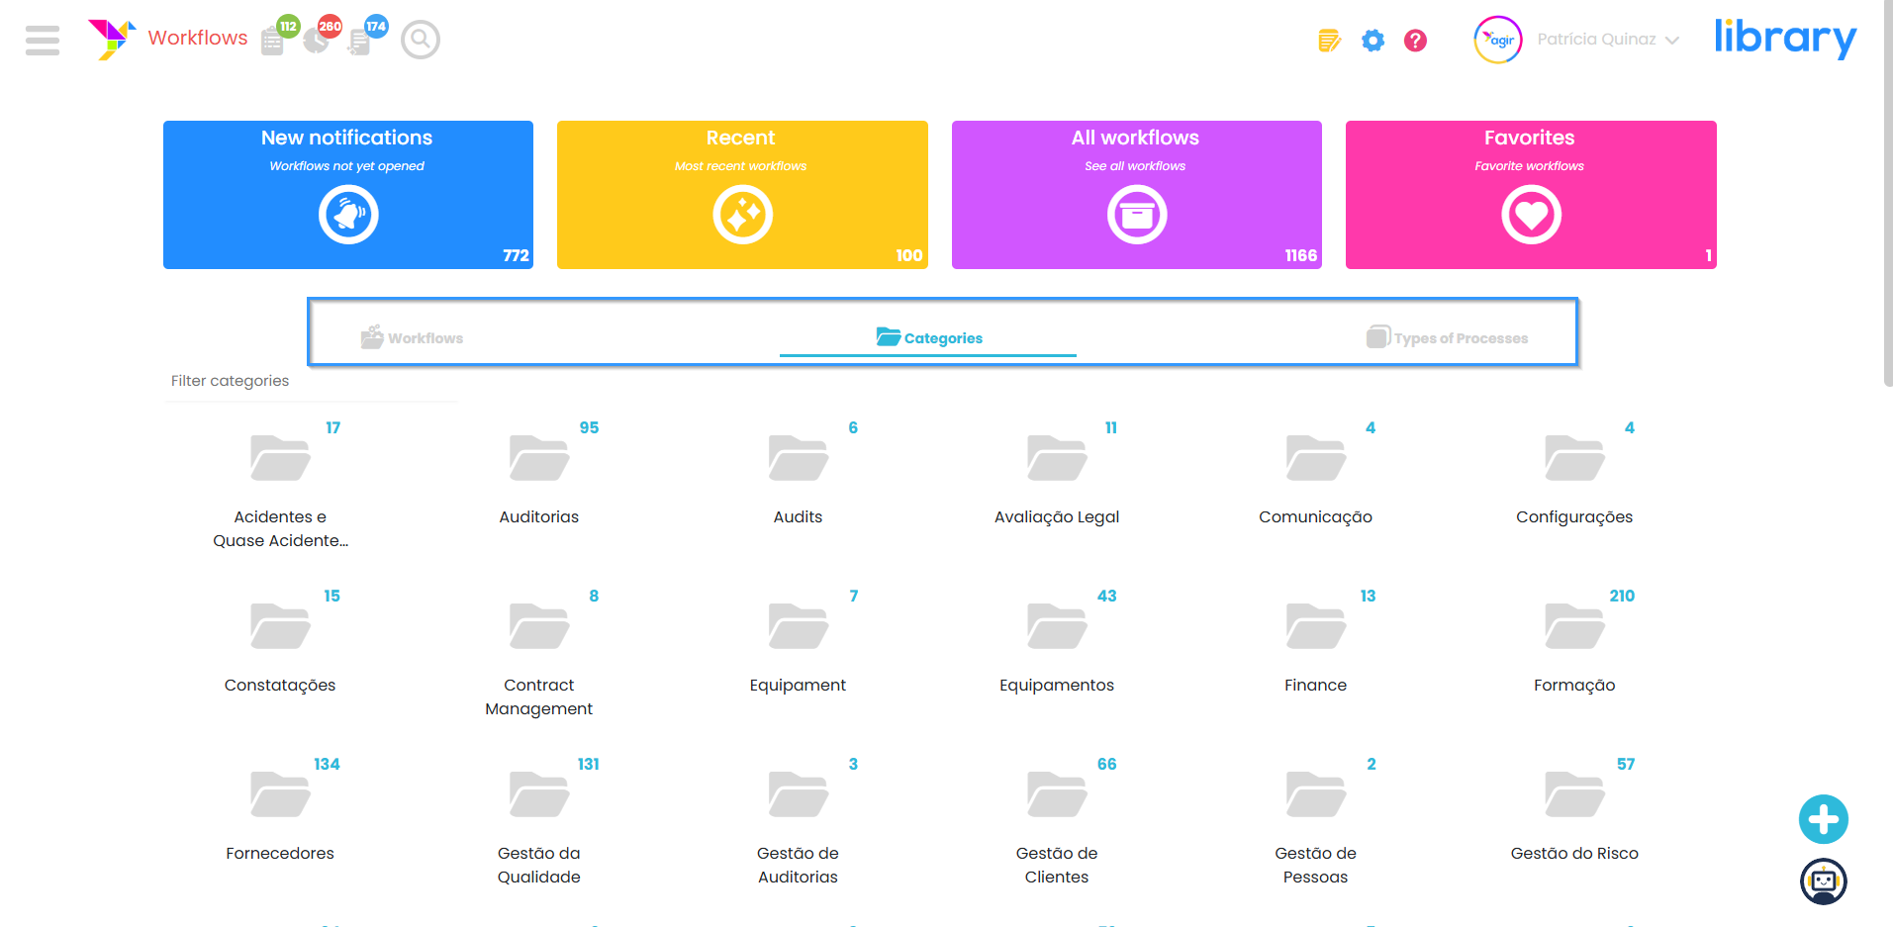The width and height of the screenshot is (1893, 927).
Task: Click the 57 count above Gestão do Risco
Action: (1626, 764)
